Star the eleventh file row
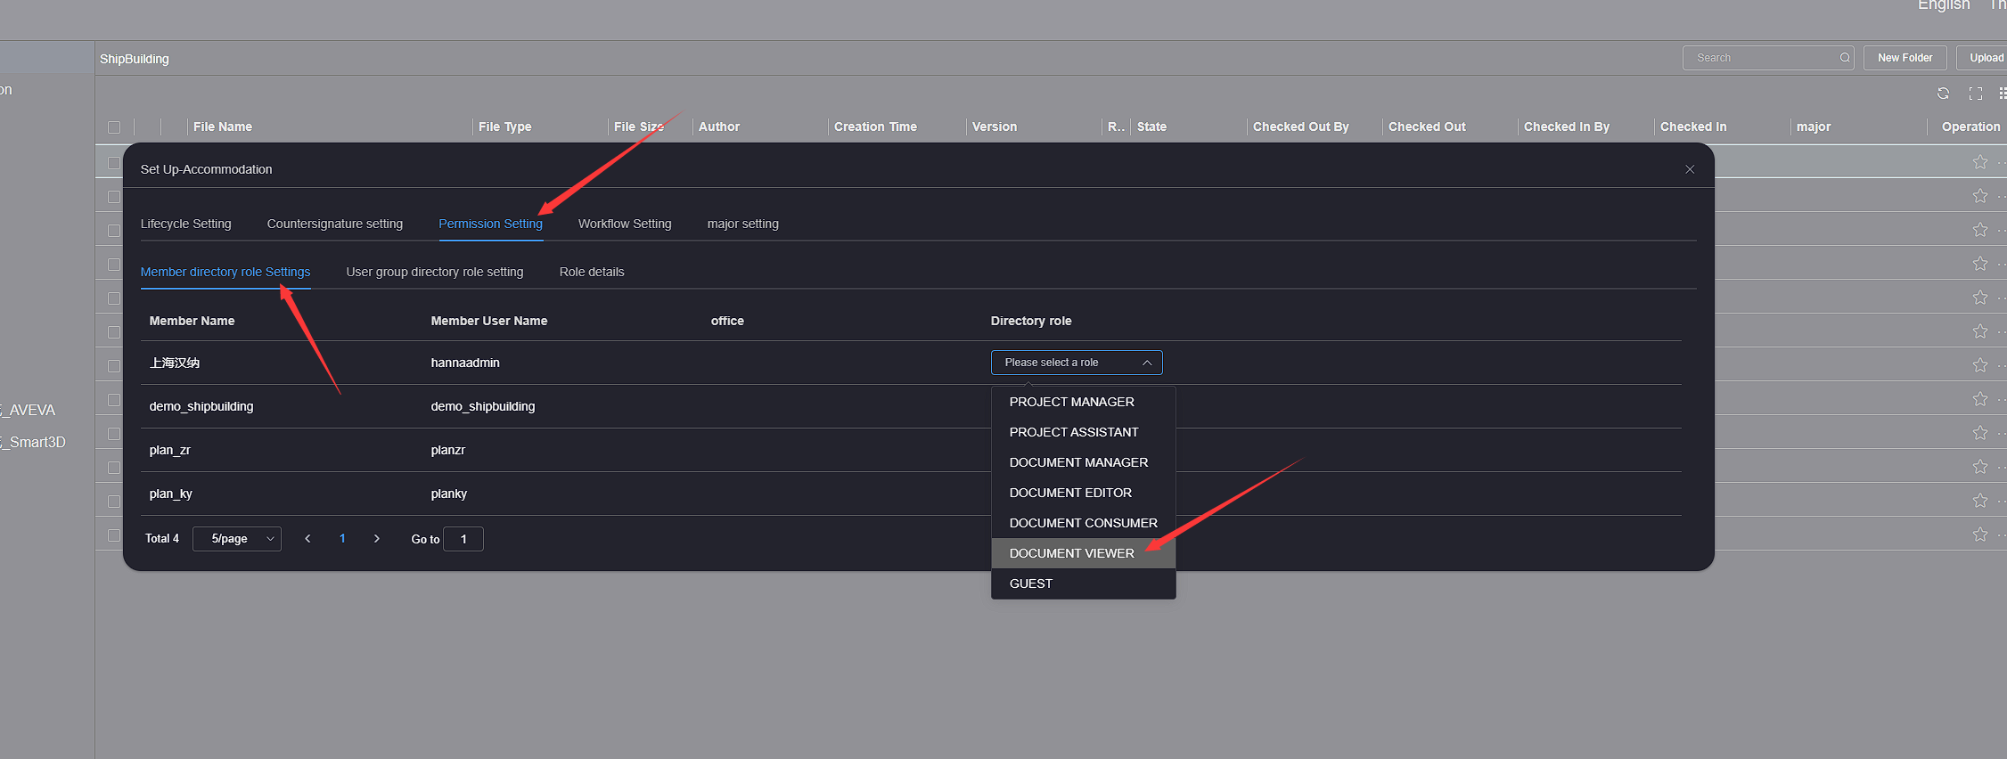Viewport: 2007px width, 759px height. click(x=1980, y=501)
